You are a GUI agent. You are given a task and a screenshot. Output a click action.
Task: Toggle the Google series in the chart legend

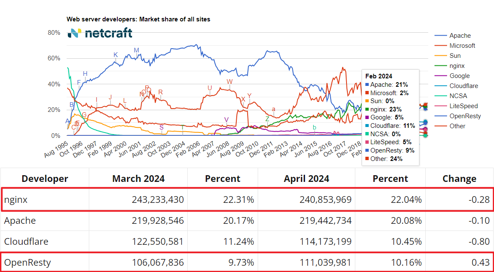click(452, 76)
